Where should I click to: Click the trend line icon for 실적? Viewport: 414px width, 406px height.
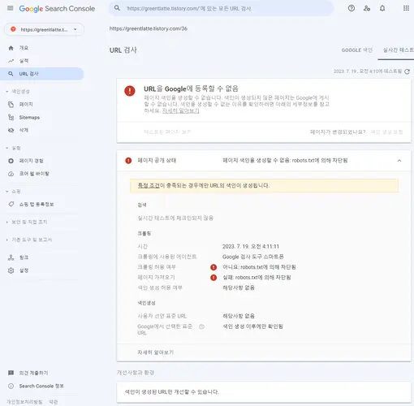11,61
